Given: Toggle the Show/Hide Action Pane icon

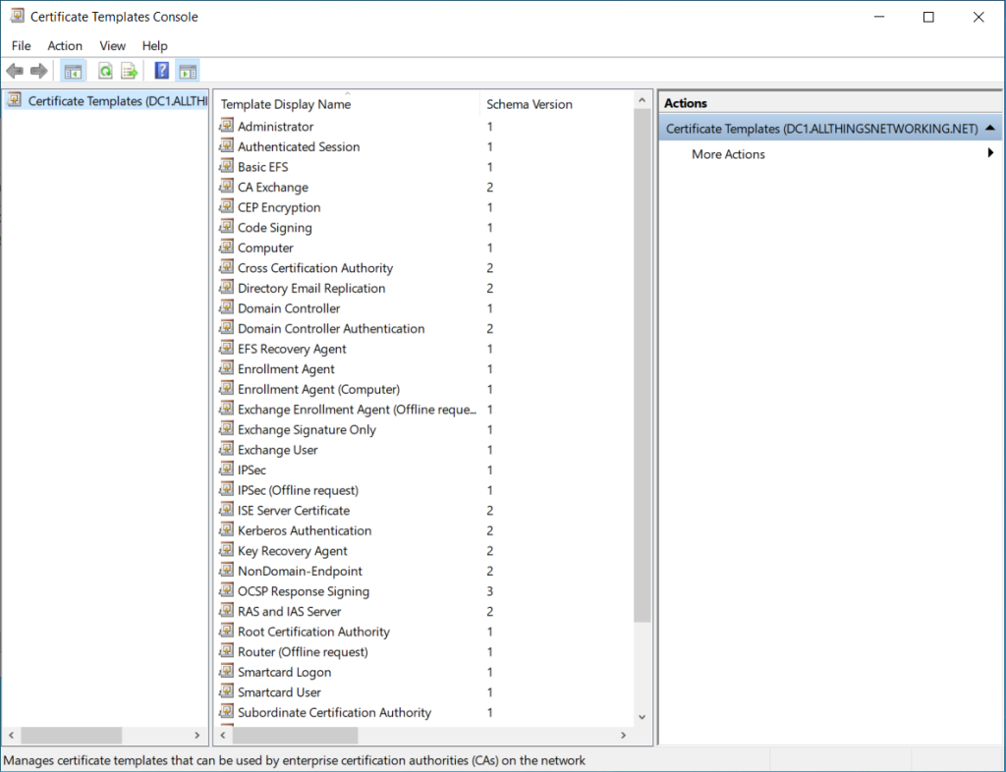Looking at the screenshot, I should point(188,71).
